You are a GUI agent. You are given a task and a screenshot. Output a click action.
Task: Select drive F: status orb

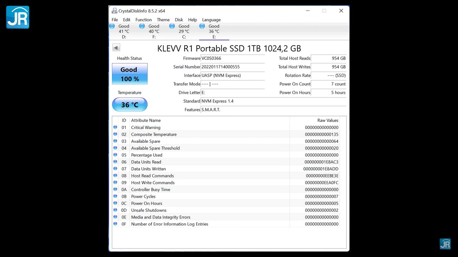pyautogui.click(x=142, y=26)
